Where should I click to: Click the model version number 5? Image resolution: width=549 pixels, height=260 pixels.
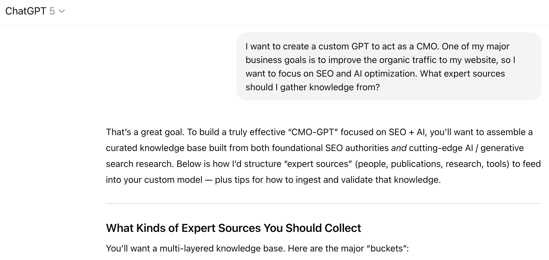click(52, 11)
